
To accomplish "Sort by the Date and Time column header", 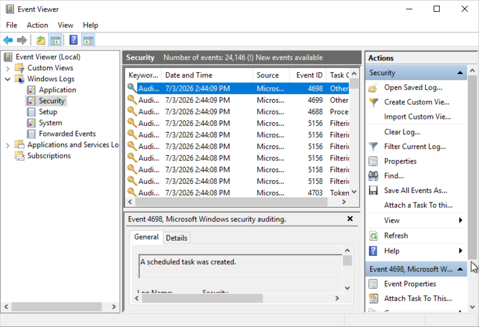I will [207, 75].
